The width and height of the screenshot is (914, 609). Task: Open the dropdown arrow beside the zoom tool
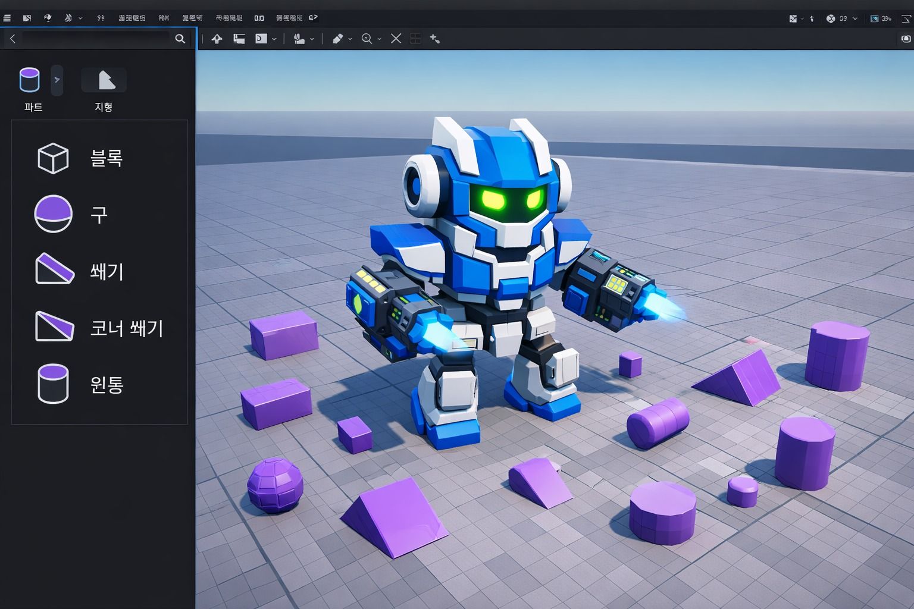380,39
